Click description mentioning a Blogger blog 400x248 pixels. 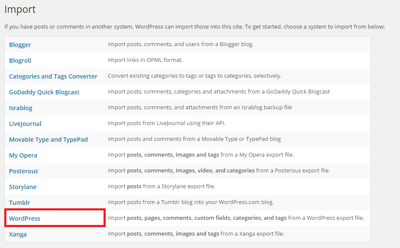181,44
